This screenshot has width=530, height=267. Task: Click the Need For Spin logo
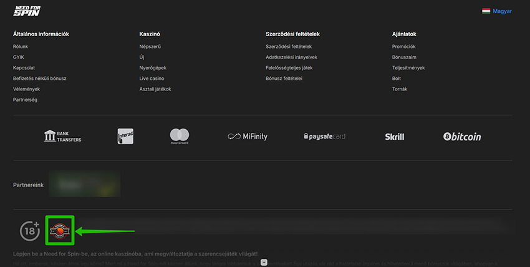27,11
